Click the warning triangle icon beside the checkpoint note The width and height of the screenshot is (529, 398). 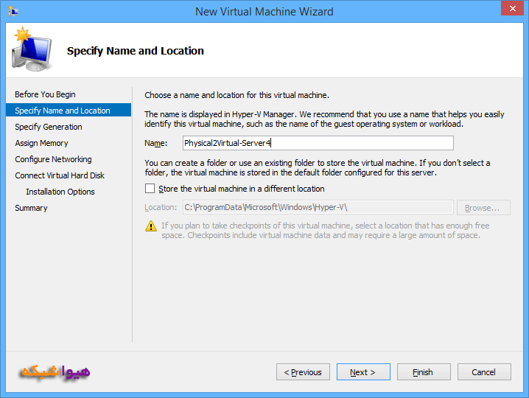click(x=151, y=226)
